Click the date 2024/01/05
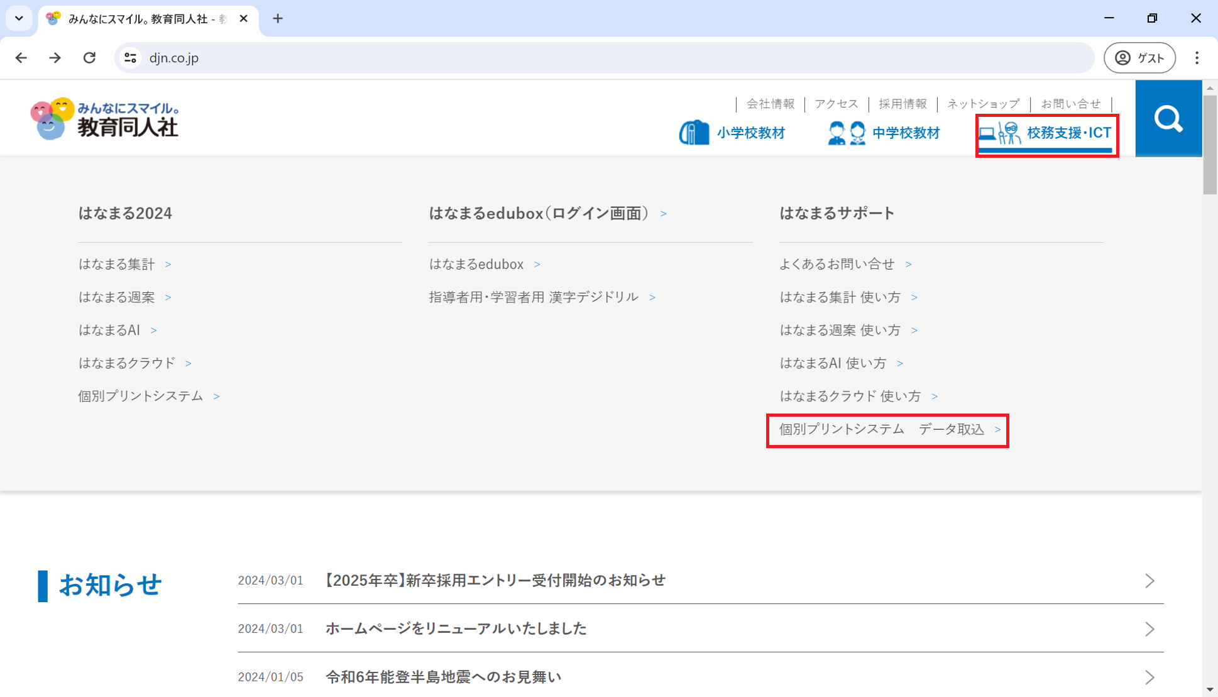Viewport: 1218px width, 697px height. click(270, 677)
